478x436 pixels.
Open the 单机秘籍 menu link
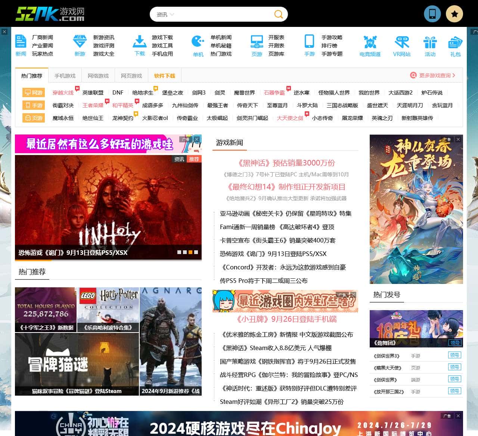coord(221,46)
